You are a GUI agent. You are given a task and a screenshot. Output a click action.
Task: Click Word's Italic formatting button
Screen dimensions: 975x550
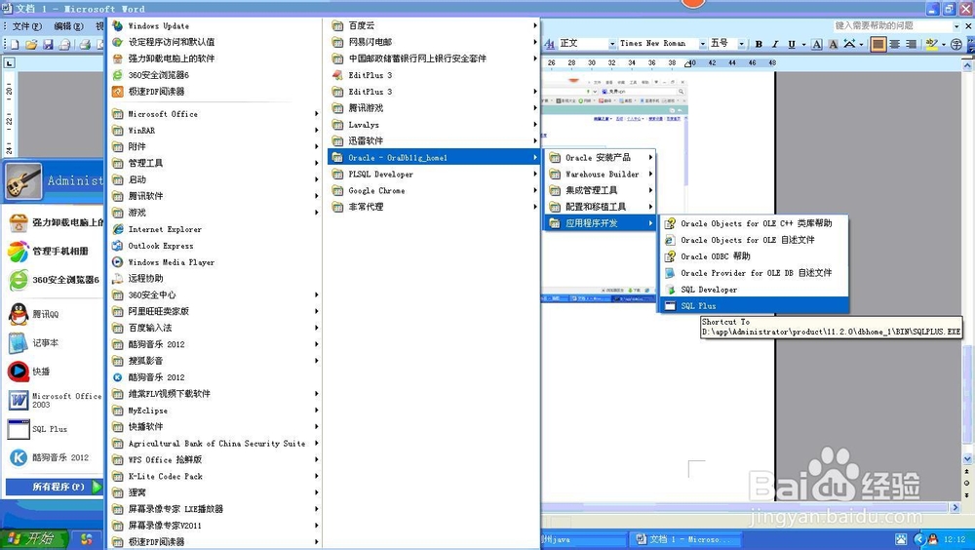click(775, 44)
